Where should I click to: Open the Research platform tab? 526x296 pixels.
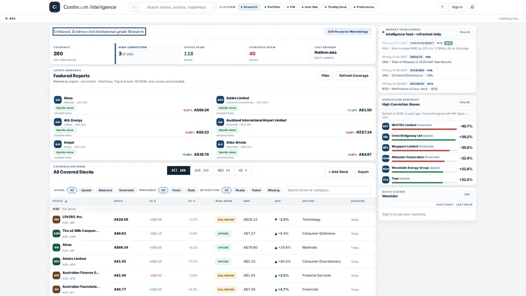click(x=249, y=7)
